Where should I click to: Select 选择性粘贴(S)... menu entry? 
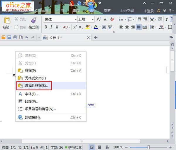[51, 86]
